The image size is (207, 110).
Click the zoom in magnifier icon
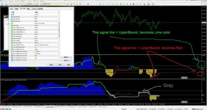click(127, 4)
